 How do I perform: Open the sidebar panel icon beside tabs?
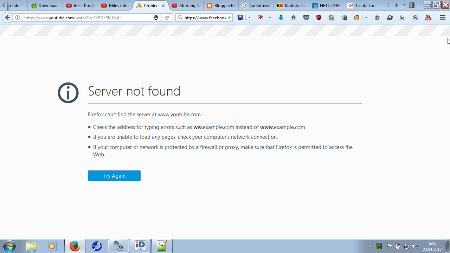point(412,5)
